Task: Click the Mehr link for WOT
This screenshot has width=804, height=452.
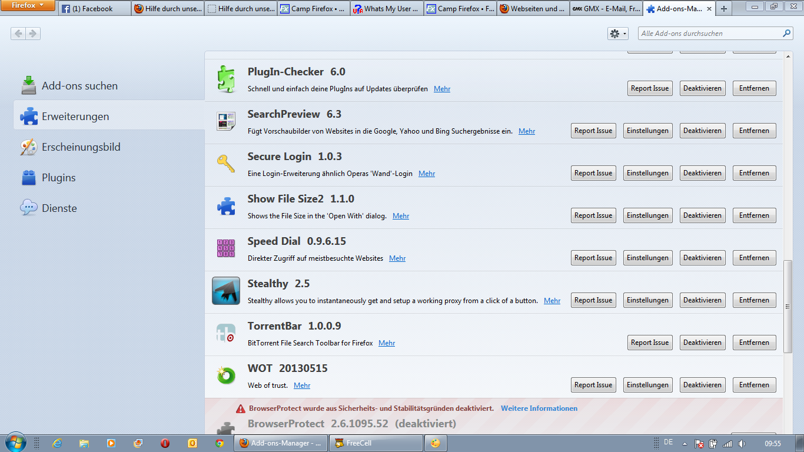Action: (302, 385)
